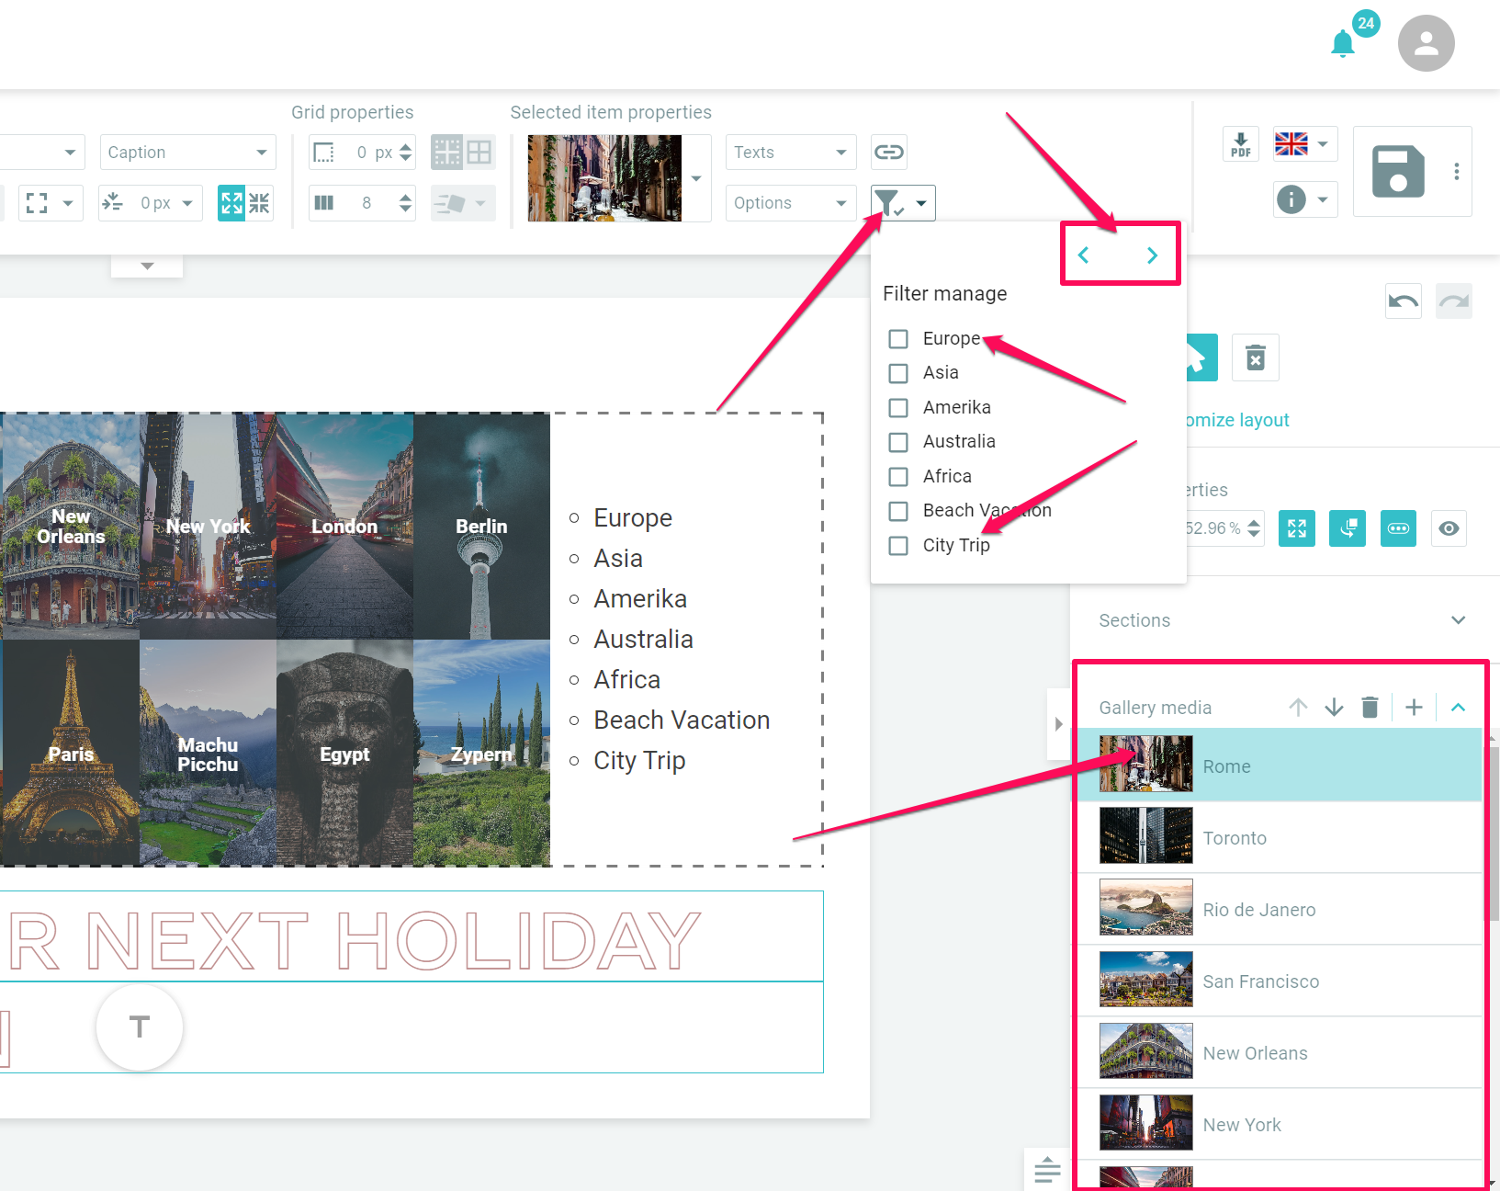Click the teal three-dots pill button

pyautogui.click(x=1398, y=528)
